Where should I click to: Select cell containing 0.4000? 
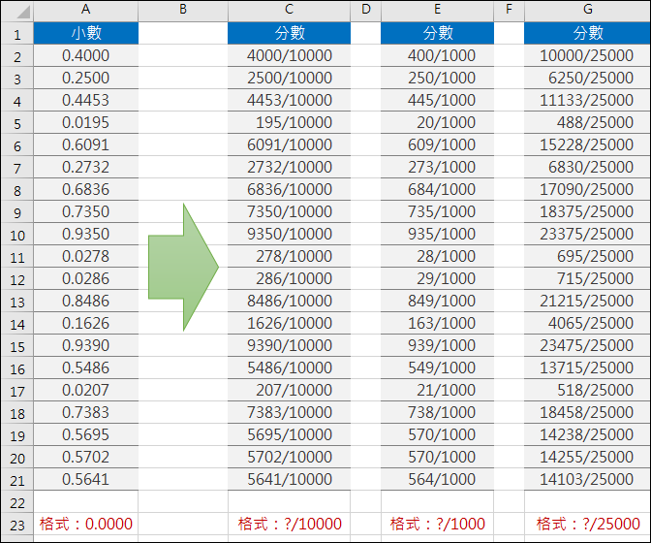pyautogui.click(x=86, y=55)
